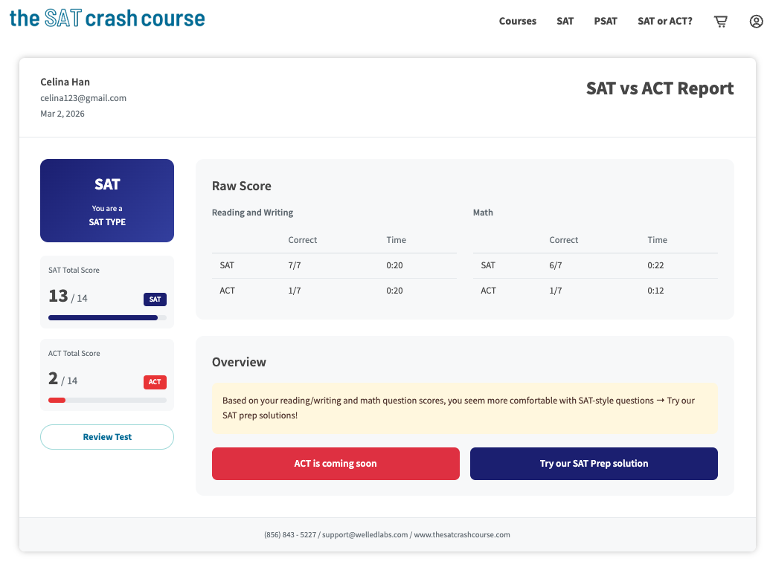Select the Math ACT row
The image size is (770, 573).
595,291
